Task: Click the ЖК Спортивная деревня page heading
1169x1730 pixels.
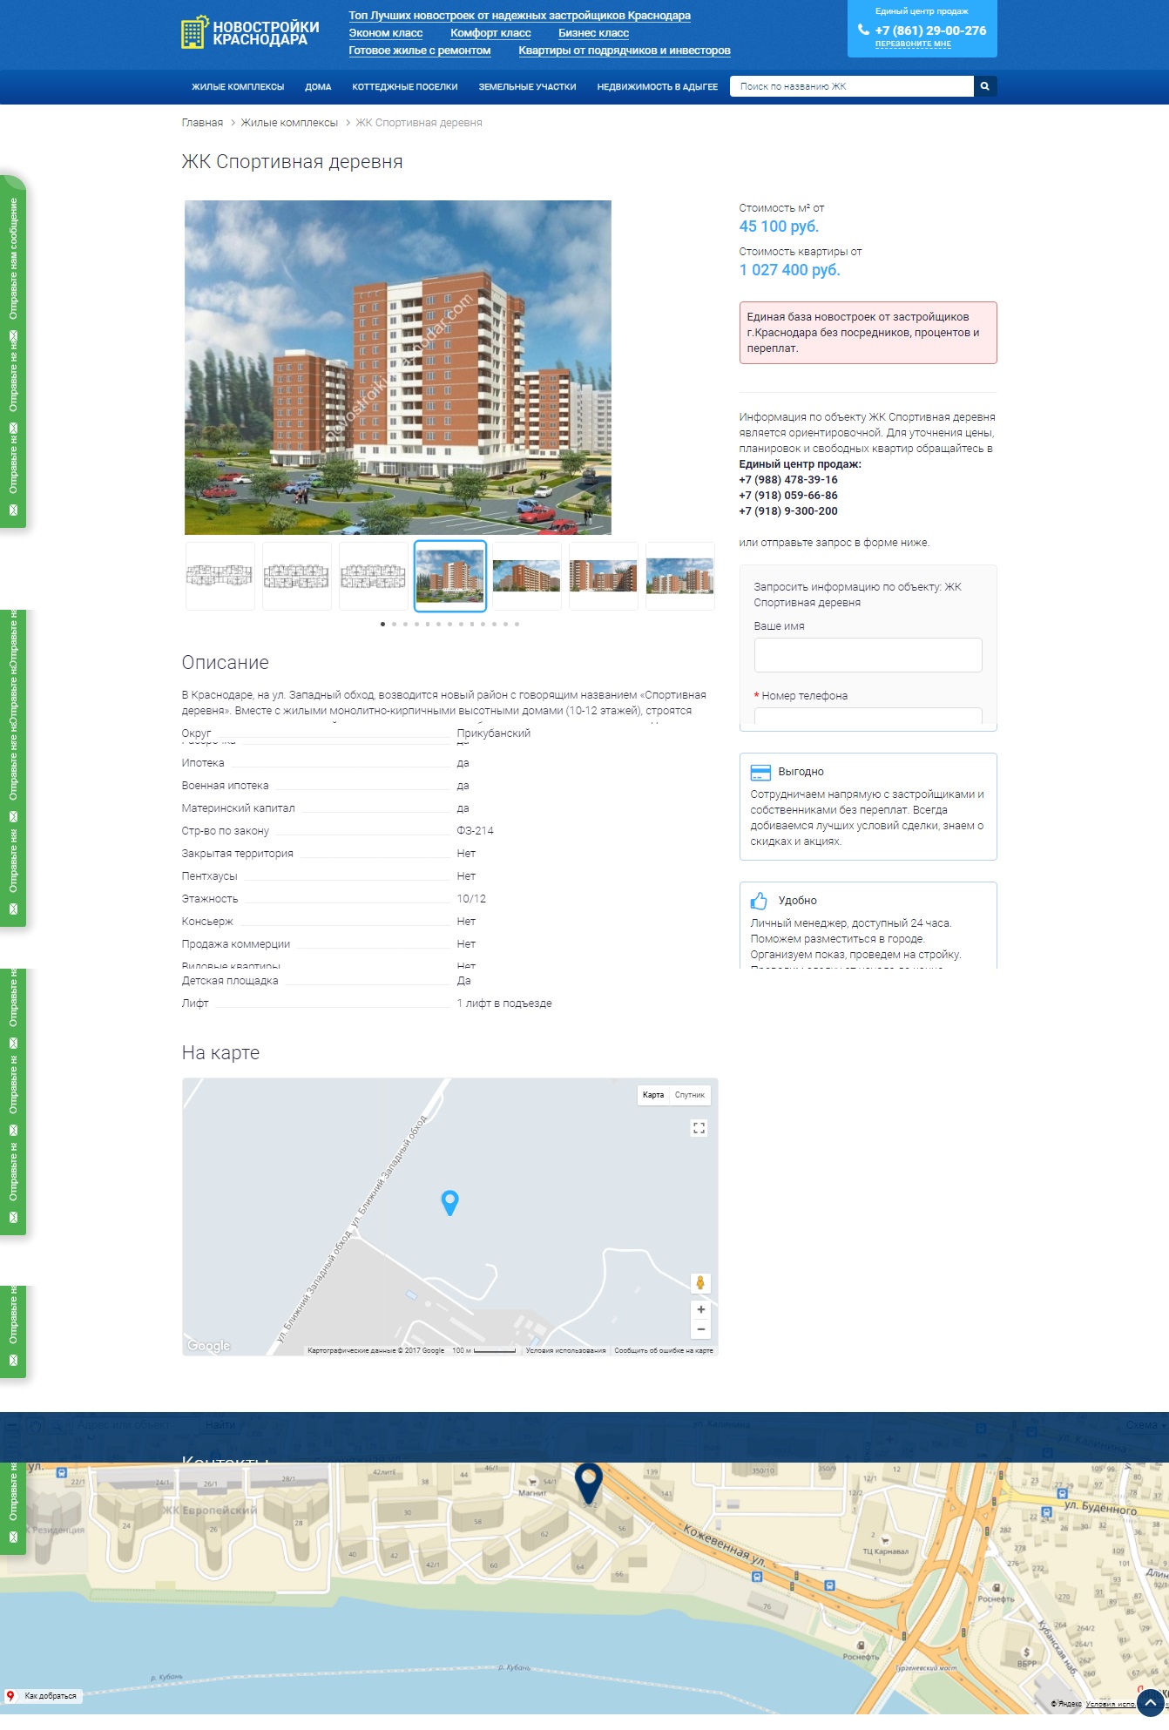Action: point(292,162)
